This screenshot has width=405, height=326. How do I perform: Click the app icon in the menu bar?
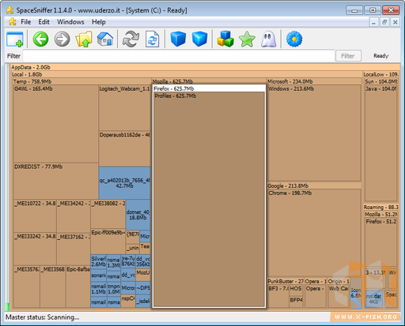(x=13, y=22)
